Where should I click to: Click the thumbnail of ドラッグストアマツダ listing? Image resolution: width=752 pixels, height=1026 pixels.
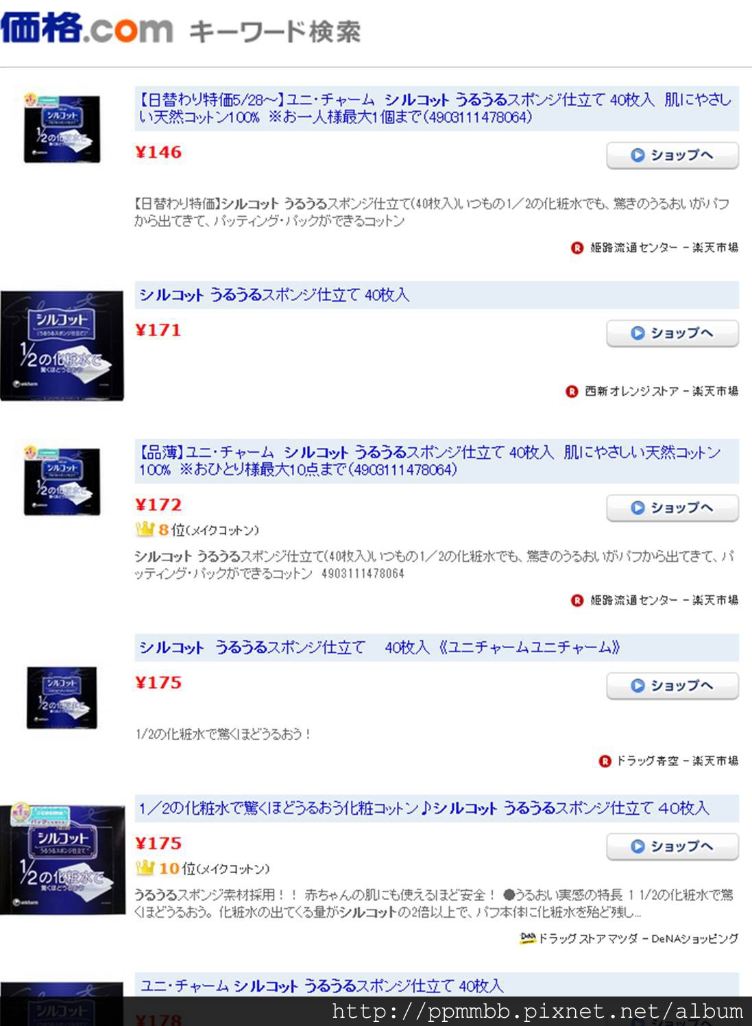pos(62,860)
